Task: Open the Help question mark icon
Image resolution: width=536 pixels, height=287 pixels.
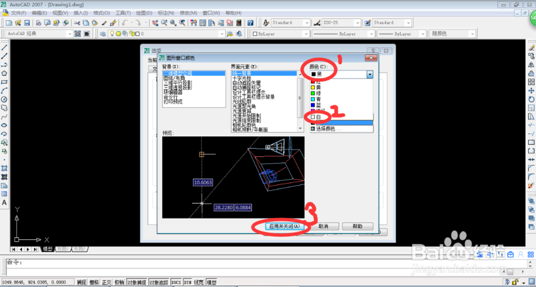Action: (x=250, y=23)
